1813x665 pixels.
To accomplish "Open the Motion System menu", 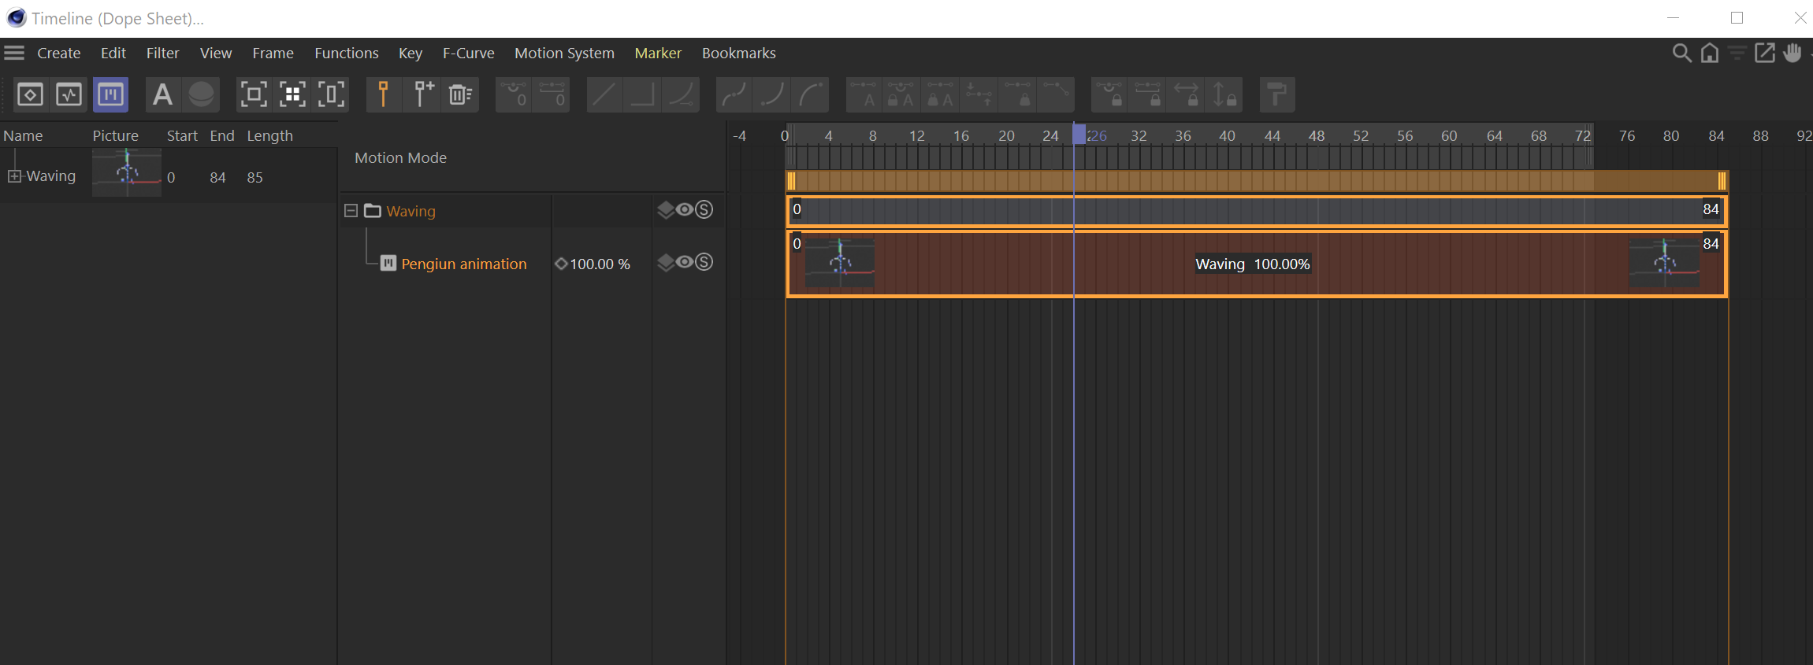I will pos(564,53).
